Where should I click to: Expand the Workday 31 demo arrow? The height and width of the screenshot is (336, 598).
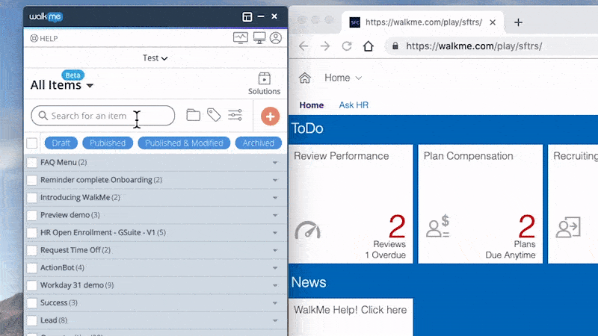(275, 285)
